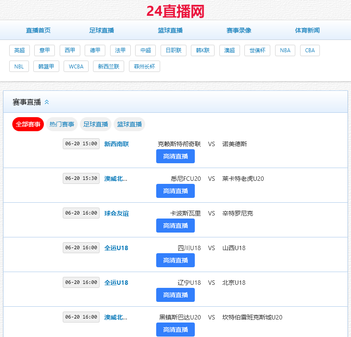Click the 坎特伯雷班克斯城U20 team name

(252, 318)
